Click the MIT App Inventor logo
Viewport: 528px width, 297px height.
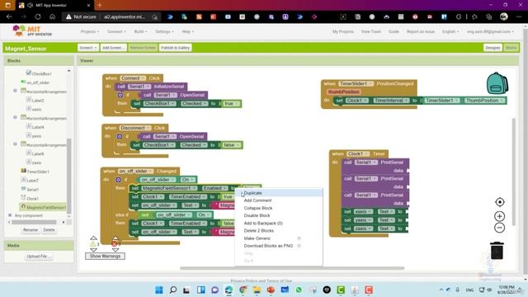coord(32,31)
